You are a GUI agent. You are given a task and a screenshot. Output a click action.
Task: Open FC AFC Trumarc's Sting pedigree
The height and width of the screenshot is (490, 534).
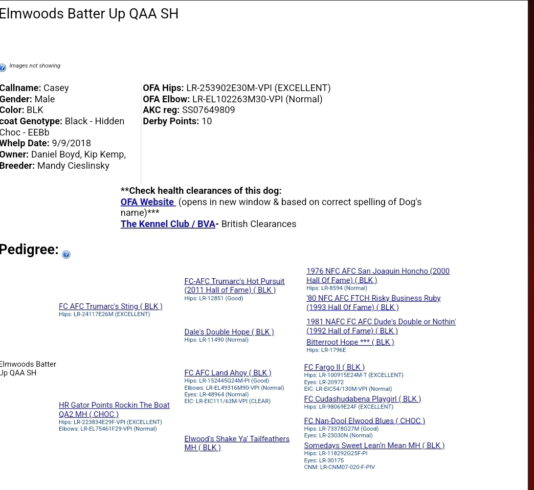110,306
